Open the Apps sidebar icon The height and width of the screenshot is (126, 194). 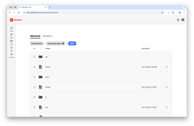(x=11, y=34)
